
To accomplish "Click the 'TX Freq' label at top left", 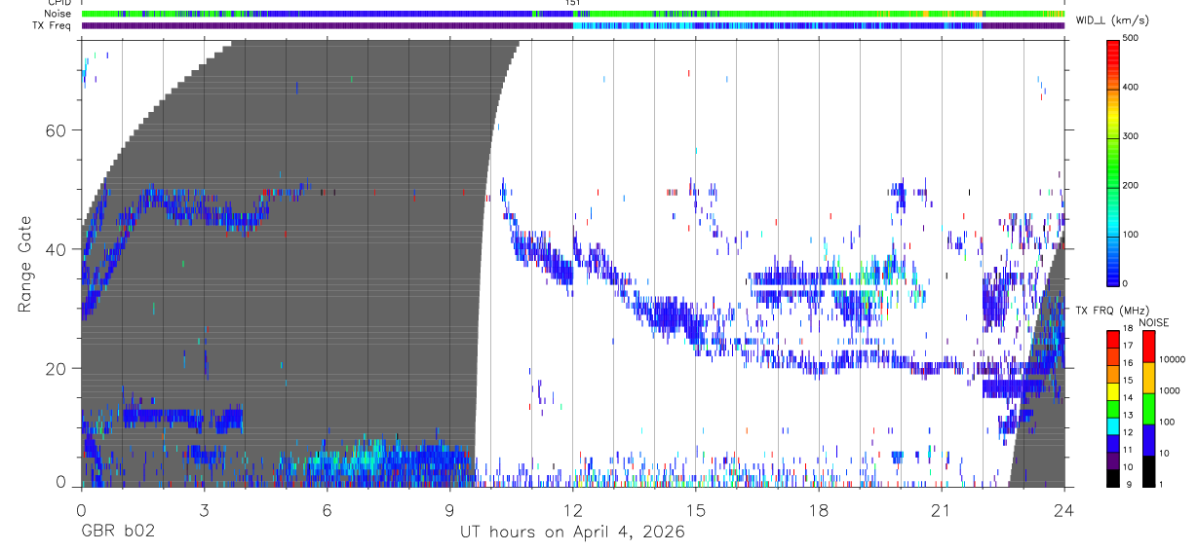I will click(50, 25).
